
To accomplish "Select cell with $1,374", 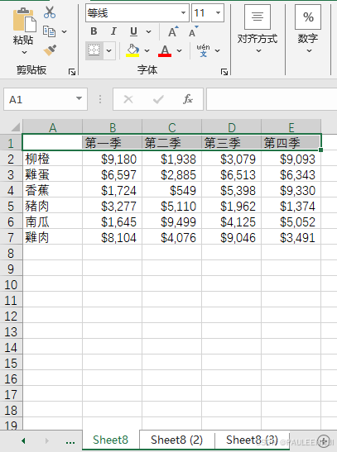I will (x=291, y=206).
